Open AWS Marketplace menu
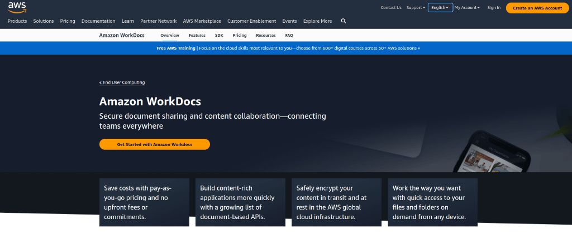The width and height of the screenshot is (572, 243). [x=202, y=21]
